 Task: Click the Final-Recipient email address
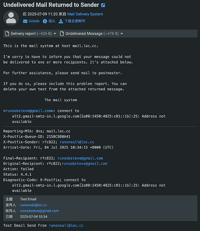point(80,158)
